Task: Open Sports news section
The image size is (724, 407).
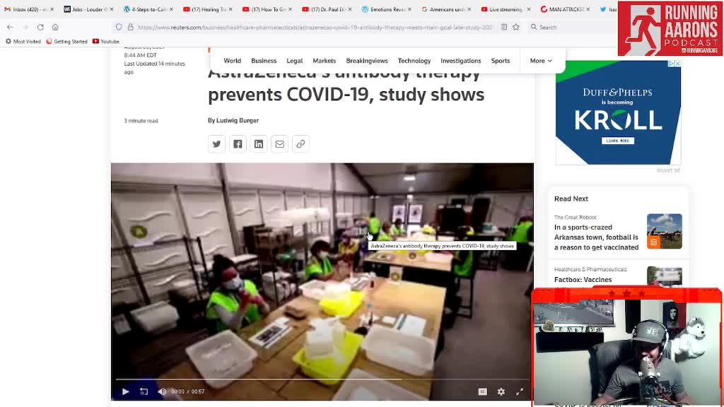Action: pos(501,61)
